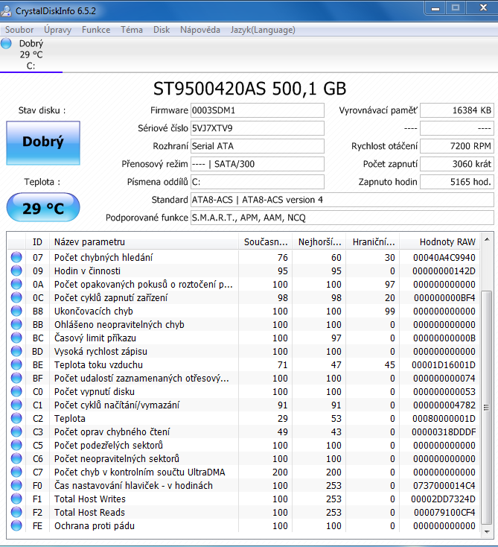
Task: Click the status orb for Total Host Reads
Action: [x=16, y=513]
